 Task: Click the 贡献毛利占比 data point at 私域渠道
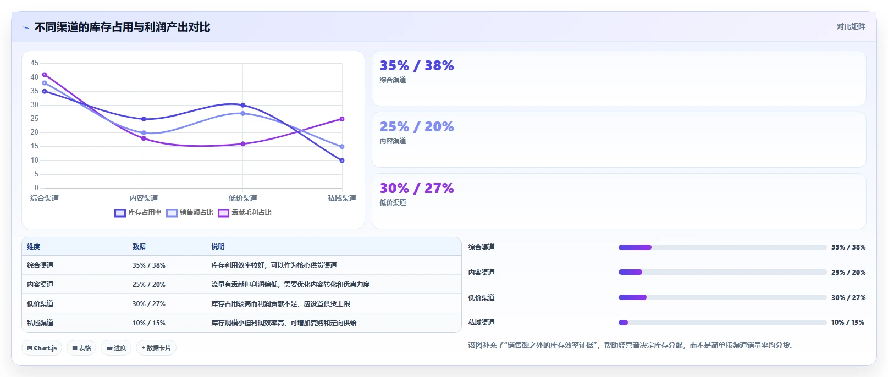coord(342,119)
